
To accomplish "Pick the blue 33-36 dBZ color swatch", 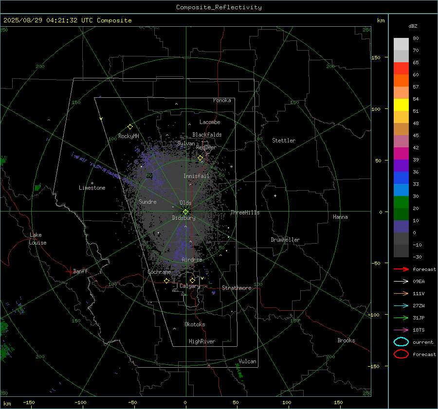I will pos(401,178).
